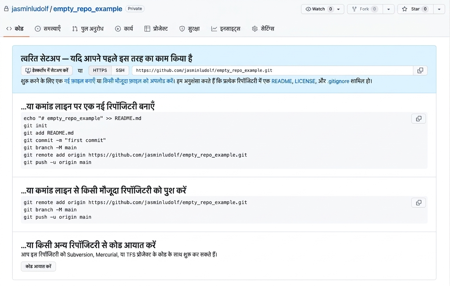Copy the new repository commands block
The image size is (450, 286).
pos(418,118)
